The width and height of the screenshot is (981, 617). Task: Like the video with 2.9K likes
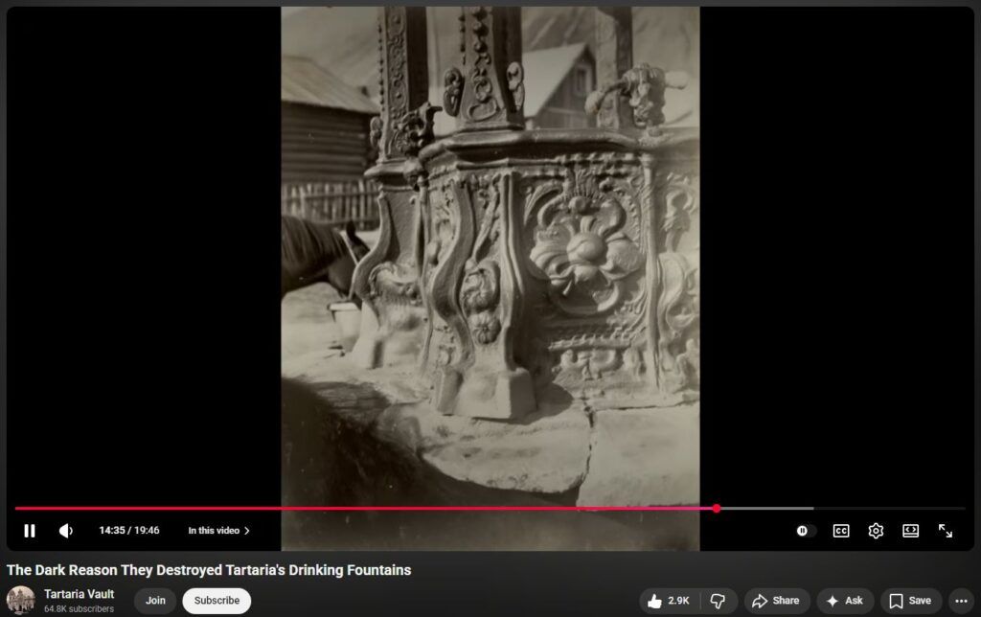[668, 601]
